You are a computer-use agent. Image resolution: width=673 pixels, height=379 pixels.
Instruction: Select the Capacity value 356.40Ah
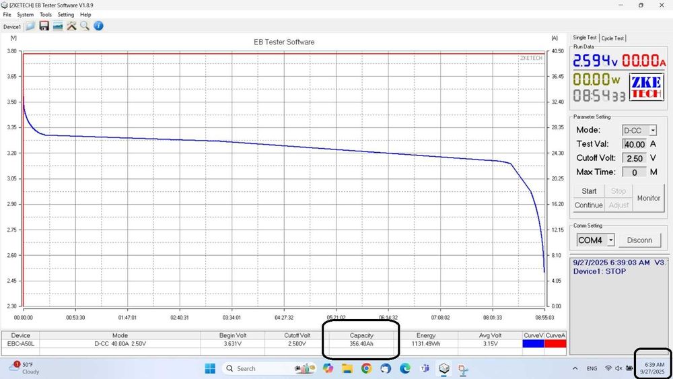pyautogui.click(x=361, y=344)
